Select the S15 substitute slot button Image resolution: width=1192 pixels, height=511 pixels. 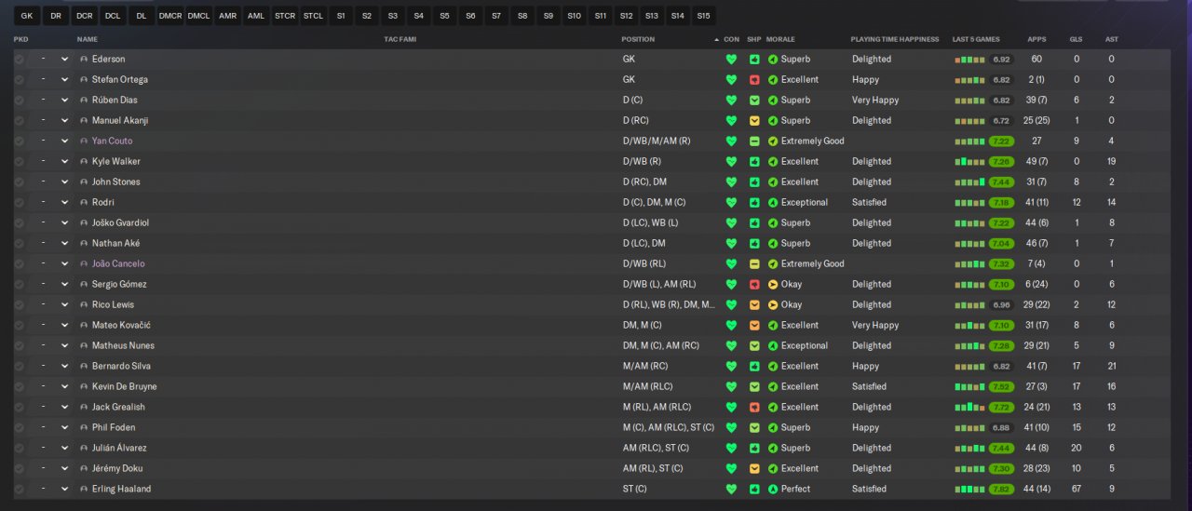pyautogui.click(x=703, y=16)
